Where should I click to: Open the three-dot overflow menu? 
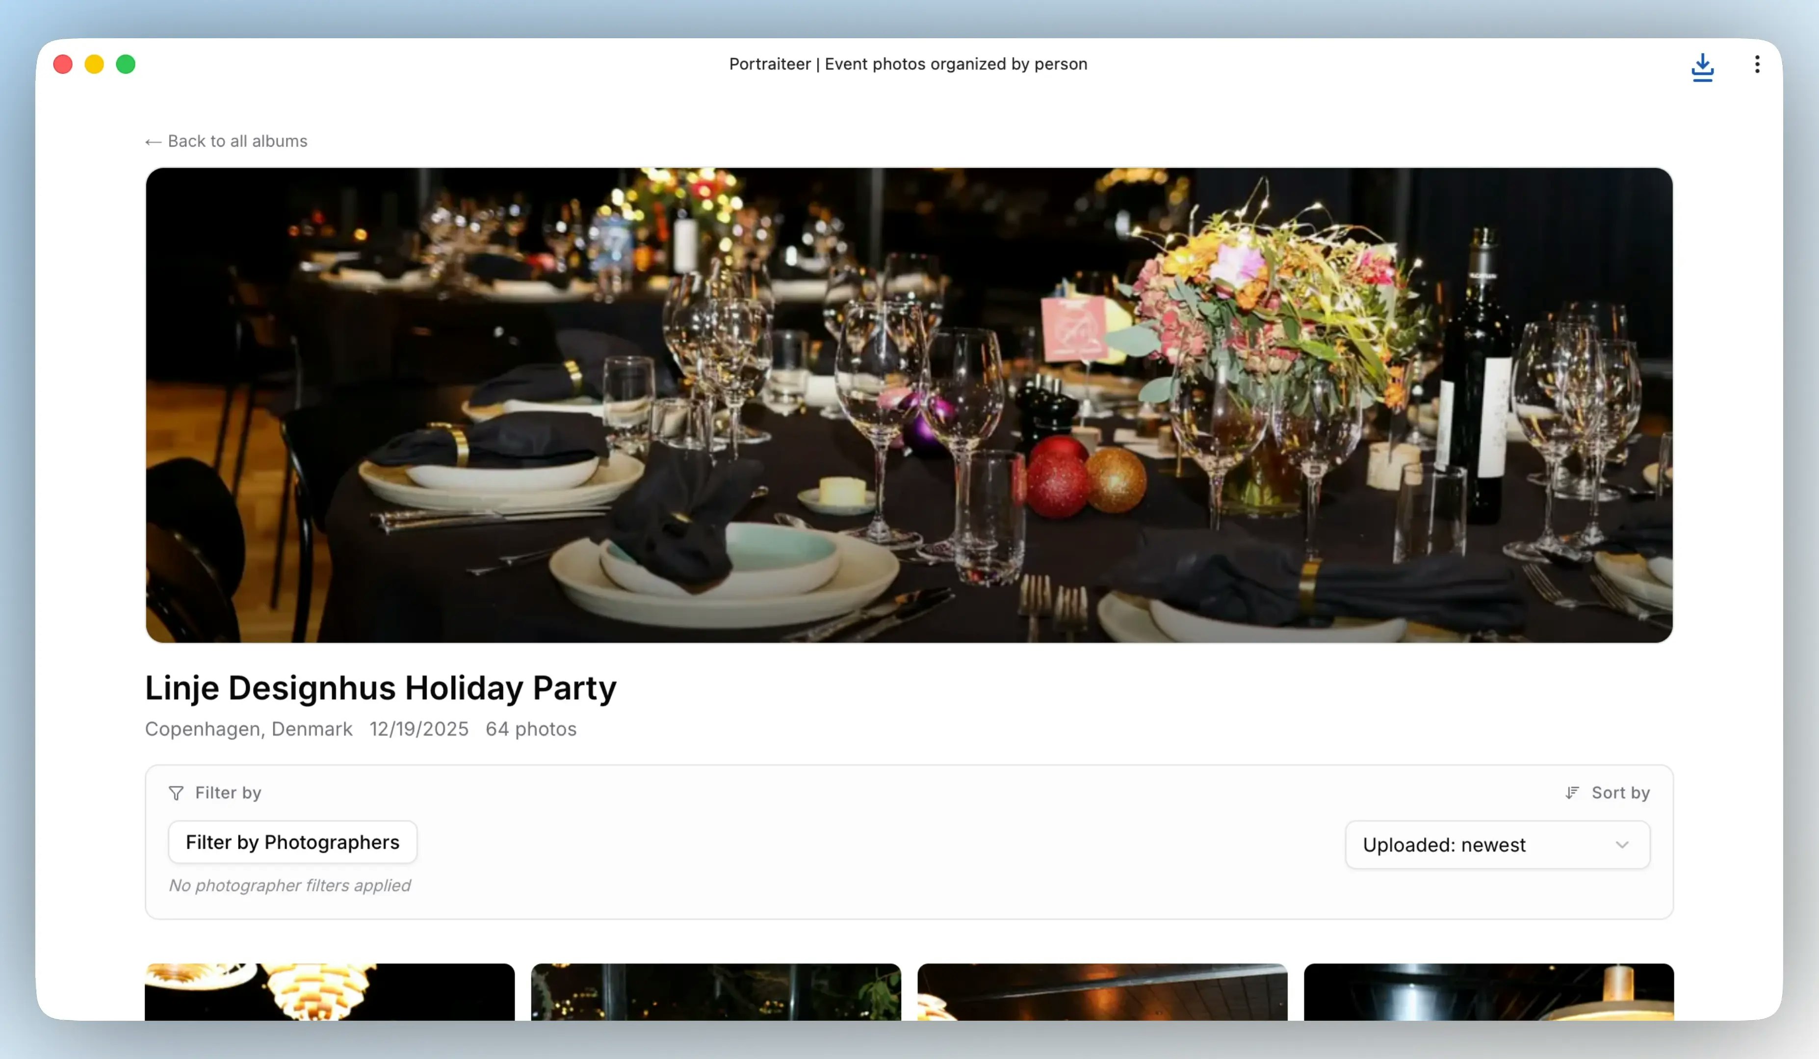click(1757, 65)
